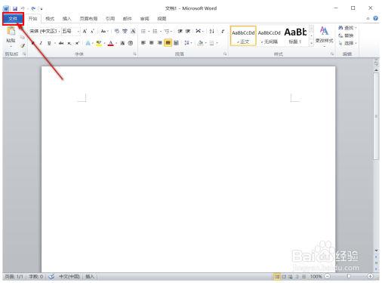Open the font size dropdown 五号

coord(71,31)
